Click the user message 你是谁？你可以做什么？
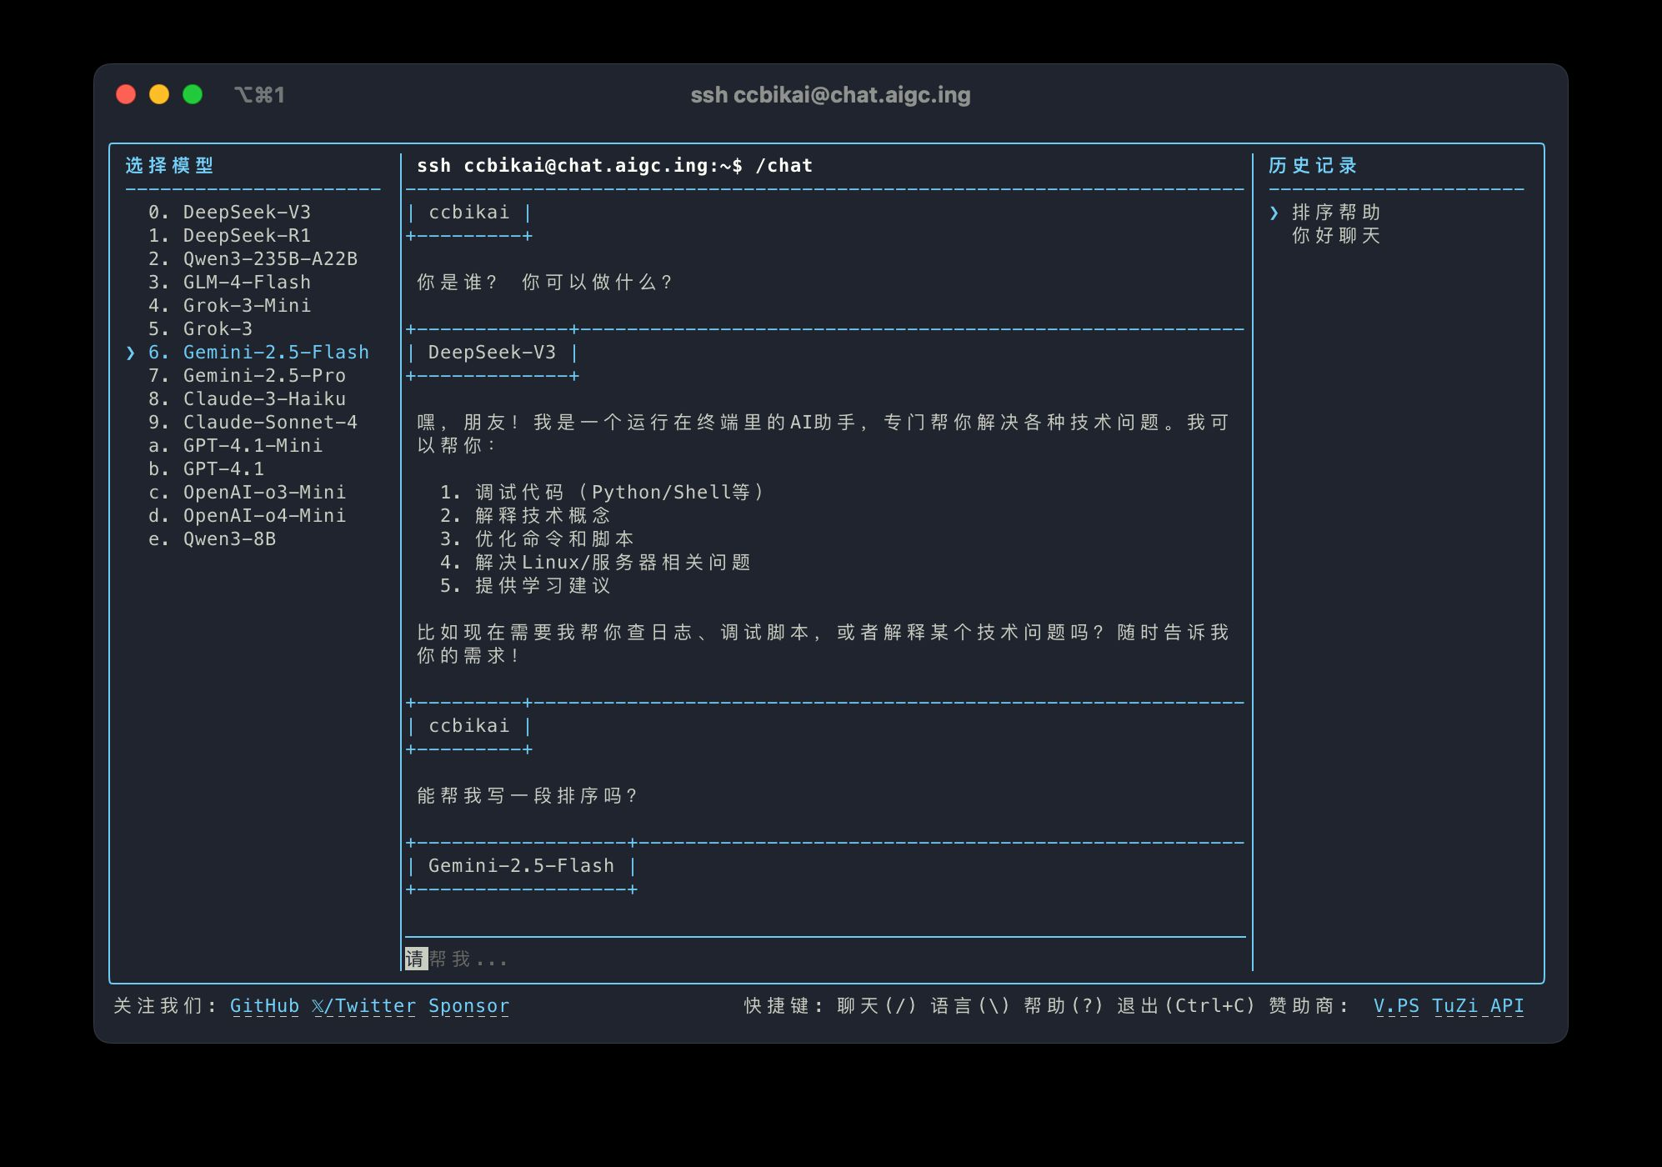The image size is (1662, 1167). pos(544,282)
